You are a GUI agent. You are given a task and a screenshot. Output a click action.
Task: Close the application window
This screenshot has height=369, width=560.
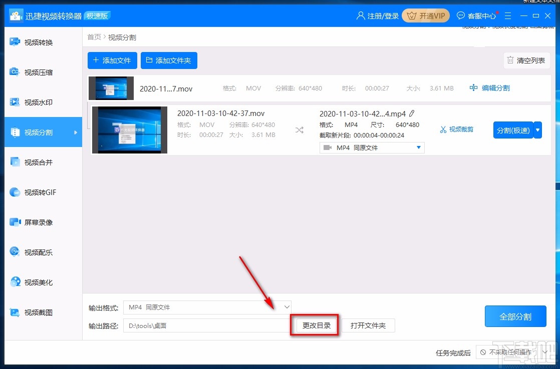(x=548, y=15)
